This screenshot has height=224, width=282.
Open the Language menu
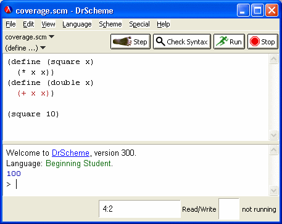point(77,24)
